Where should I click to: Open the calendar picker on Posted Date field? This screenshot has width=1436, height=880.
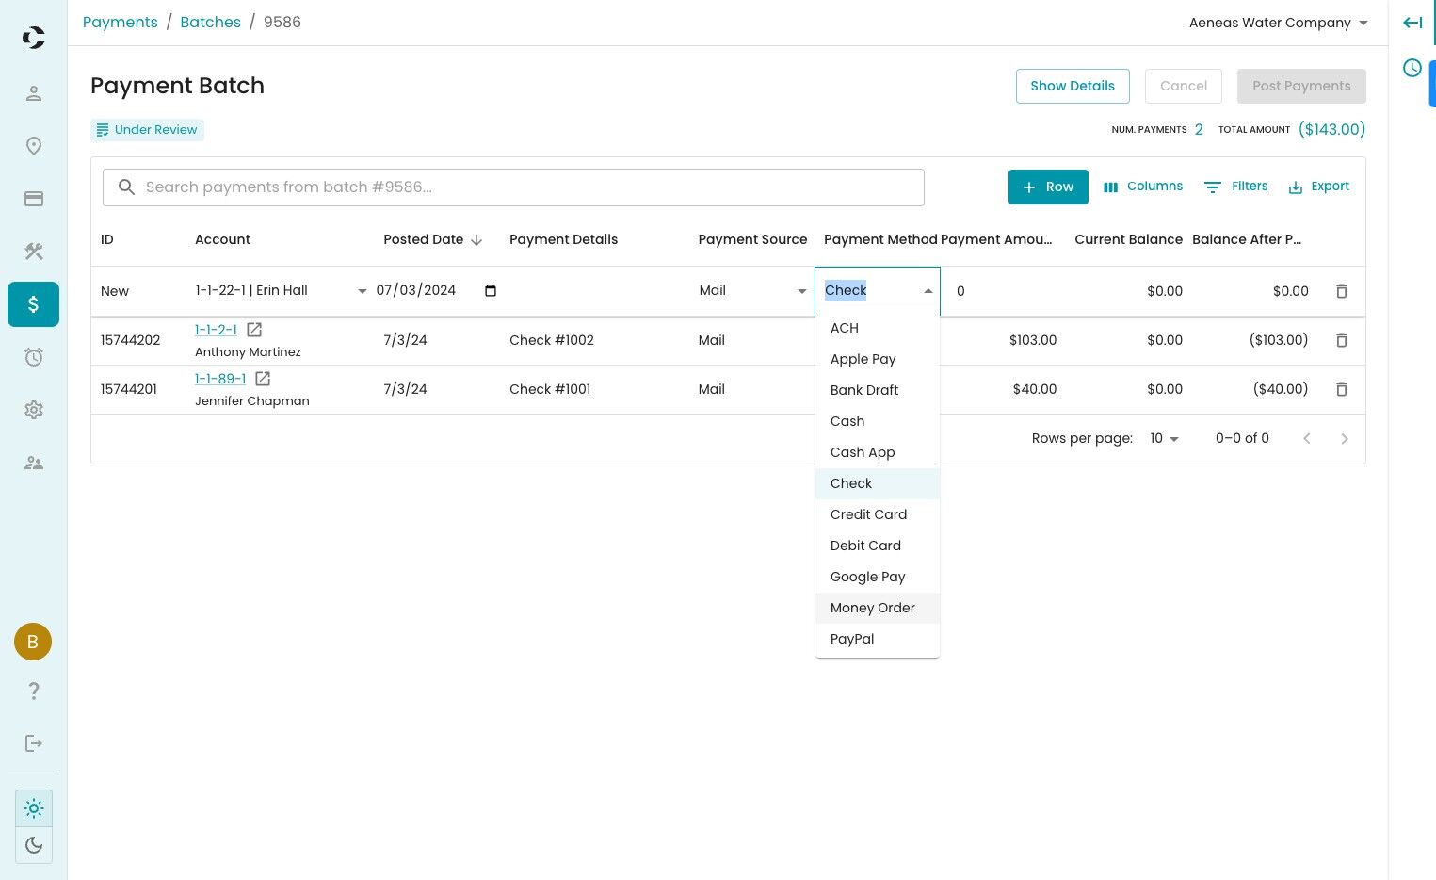(491, 291)
